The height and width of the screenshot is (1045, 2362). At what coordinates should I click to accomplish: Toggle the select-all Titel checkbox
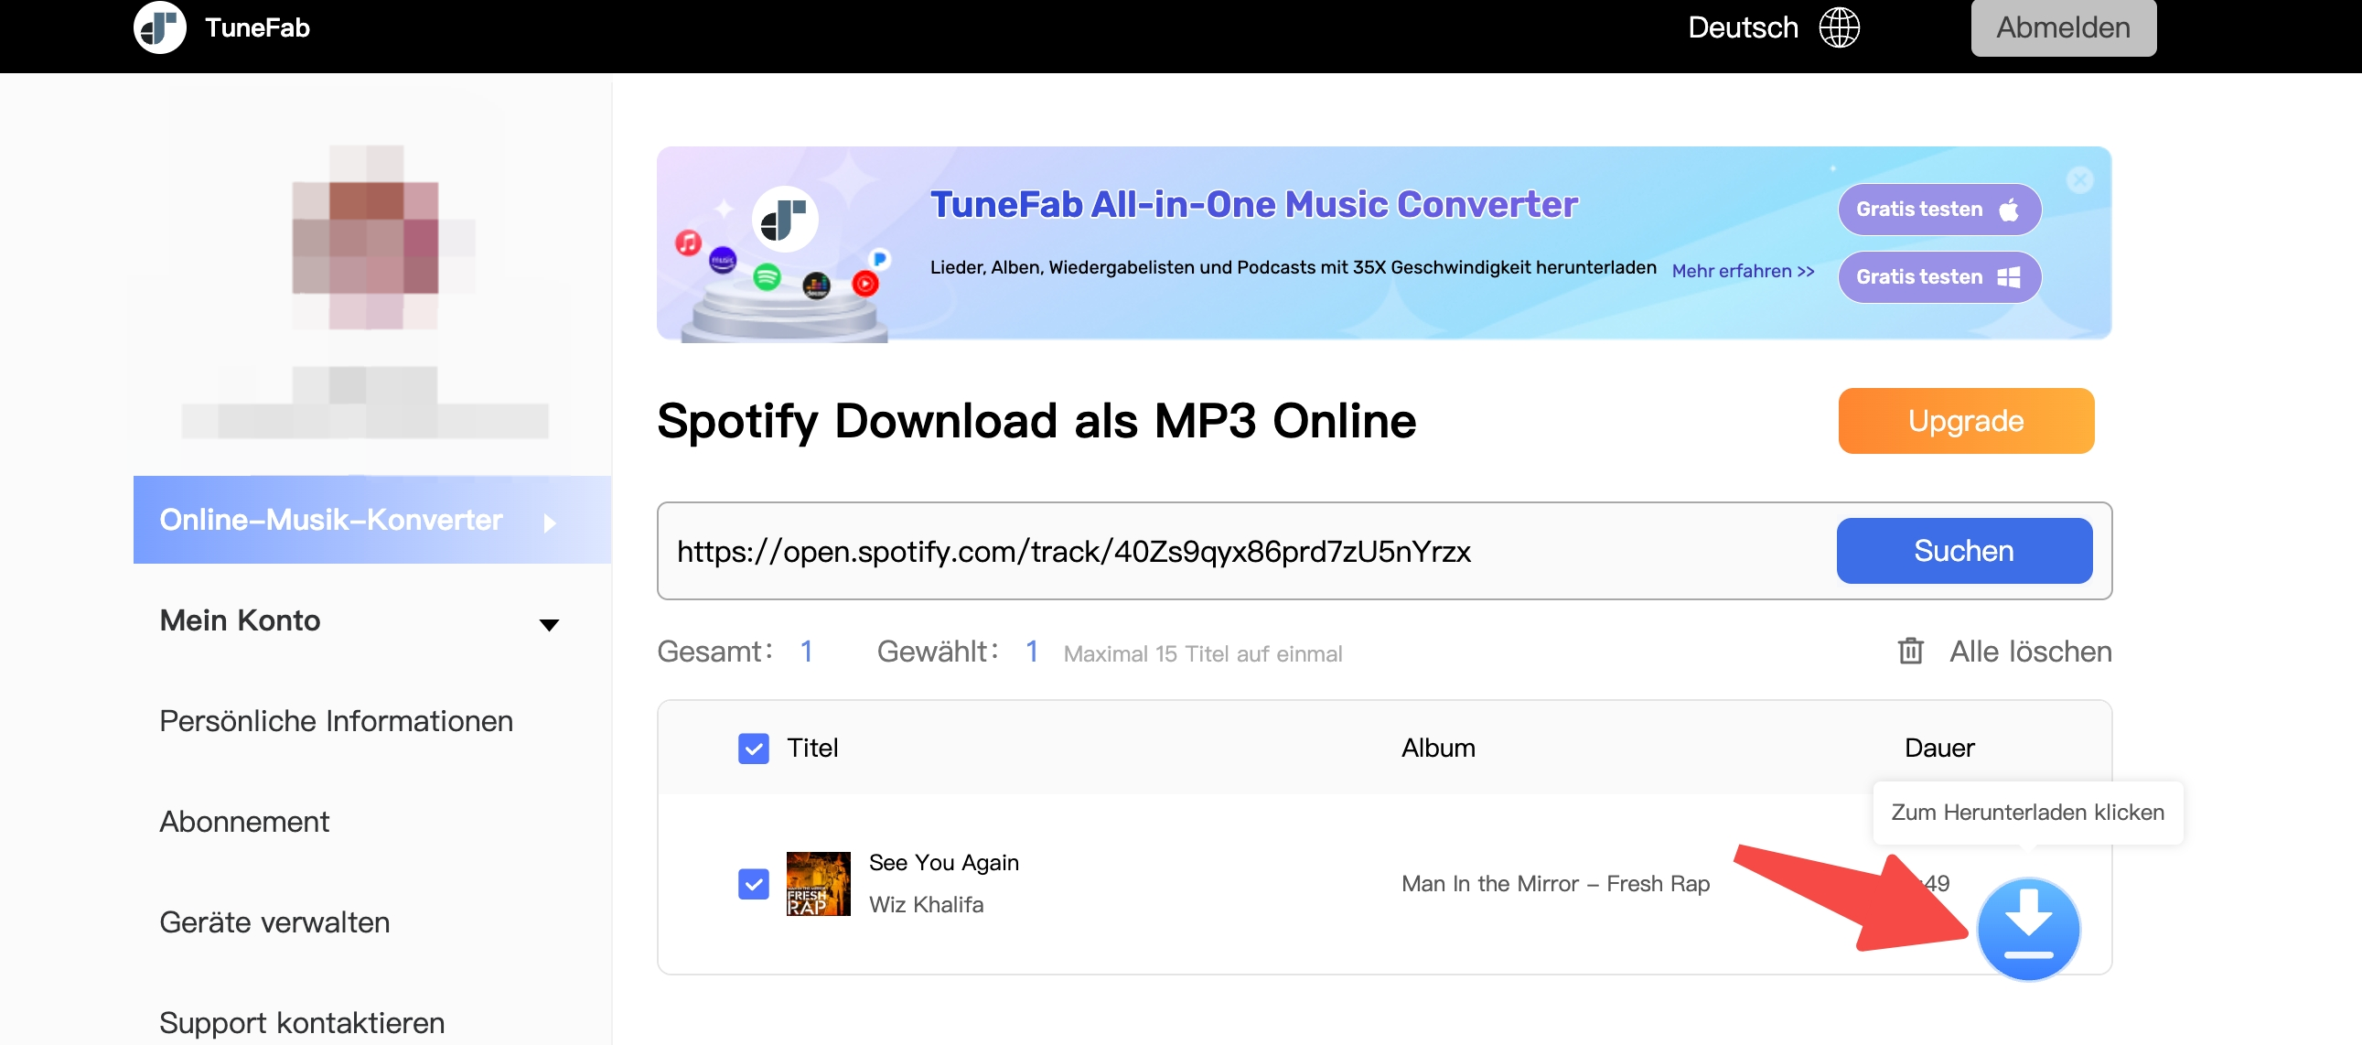(754, 748)
